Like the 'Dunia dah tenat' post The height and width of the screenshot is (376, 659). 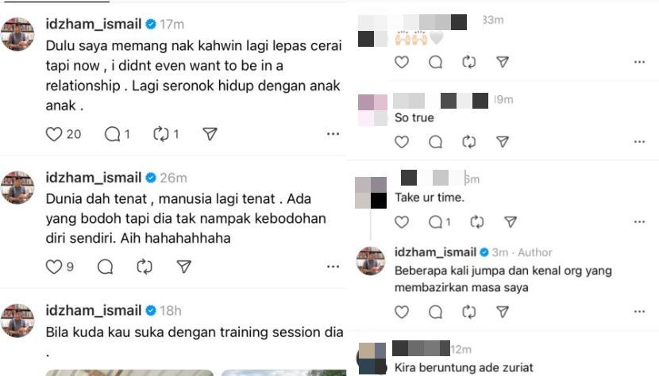(54, 267)
